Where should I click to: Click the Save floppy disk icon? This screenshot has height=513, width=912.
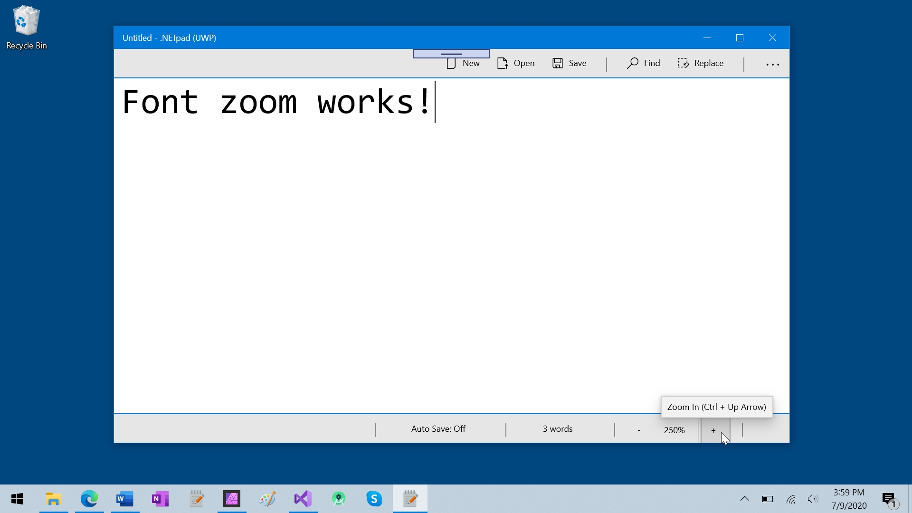pos(558,63)
